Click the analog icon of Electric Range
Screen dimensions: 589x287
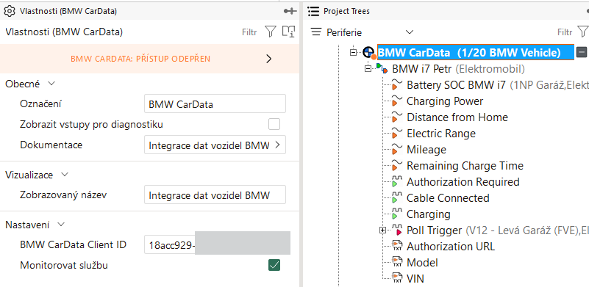396,133
